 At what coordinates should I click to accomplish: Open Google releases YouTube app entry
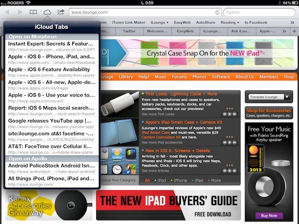(52, 123)
